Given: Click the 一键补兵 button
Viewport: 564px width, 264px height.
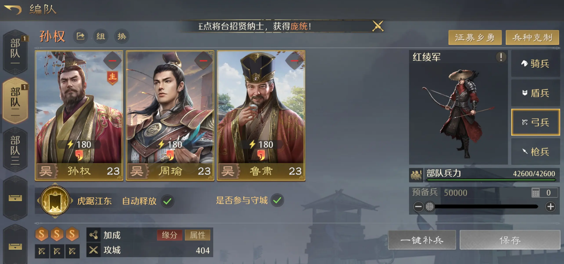Looking at the screenshot, I should (x=422, y=240).
